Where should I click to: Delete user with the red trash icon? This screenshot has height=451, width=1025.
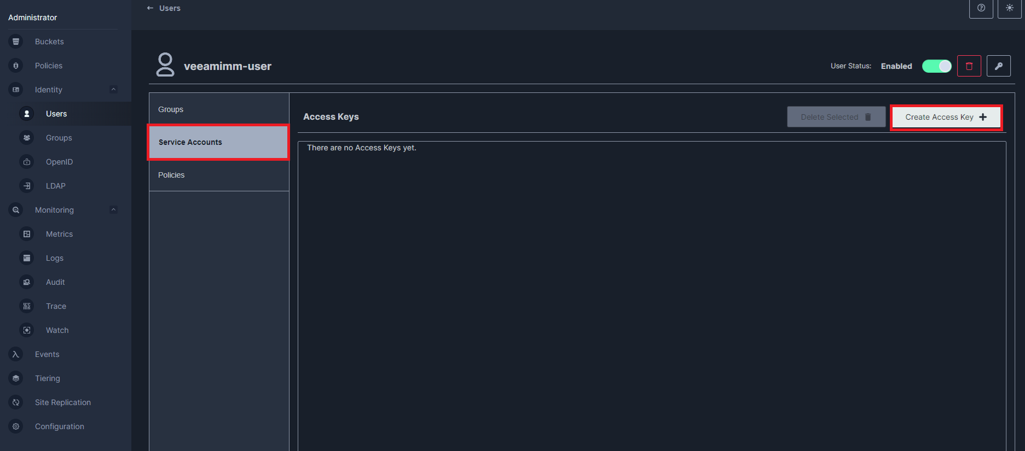pos(969,66)
